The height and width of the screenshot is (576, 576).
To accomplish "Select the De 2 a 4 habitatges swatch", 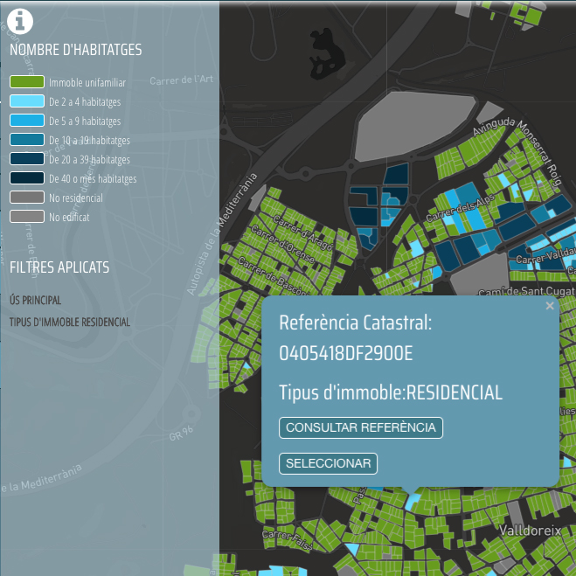I will (27, 101).
